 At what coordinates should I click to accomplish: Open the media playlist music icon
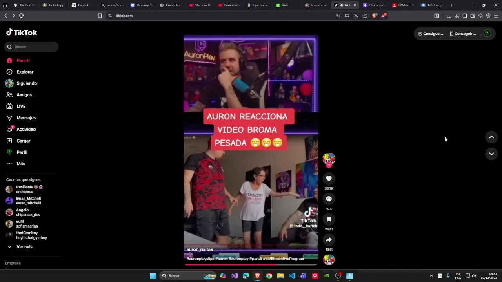point(457,16)
